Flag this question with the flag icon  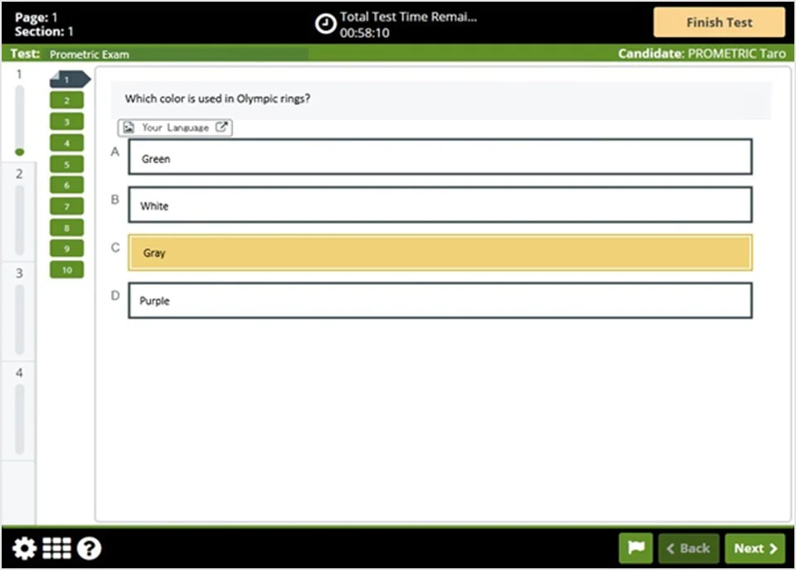636,548
